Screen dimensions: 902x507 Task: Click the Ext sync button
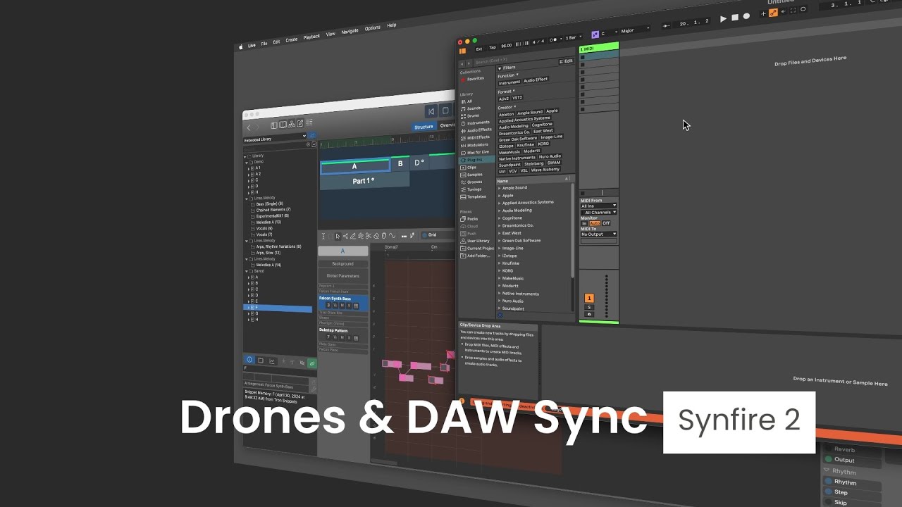(x=478, y=49)
